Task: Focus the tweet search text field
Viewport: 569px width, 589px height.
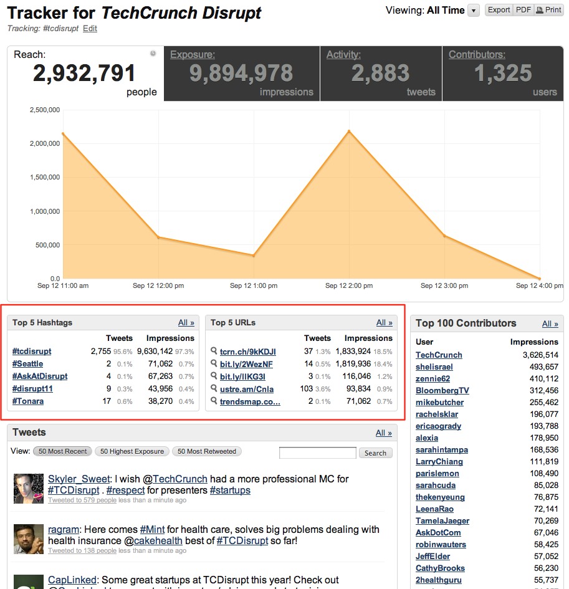Action: 317,453
